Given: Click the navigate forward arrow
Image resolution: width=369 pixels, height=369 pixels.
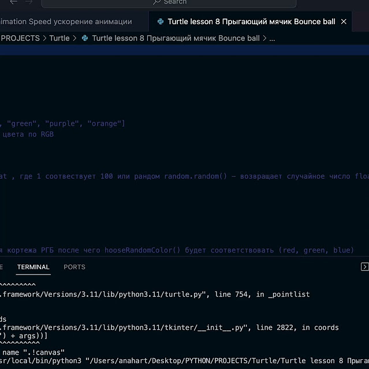Looking at the screenshot, I should tap(29, 2).
